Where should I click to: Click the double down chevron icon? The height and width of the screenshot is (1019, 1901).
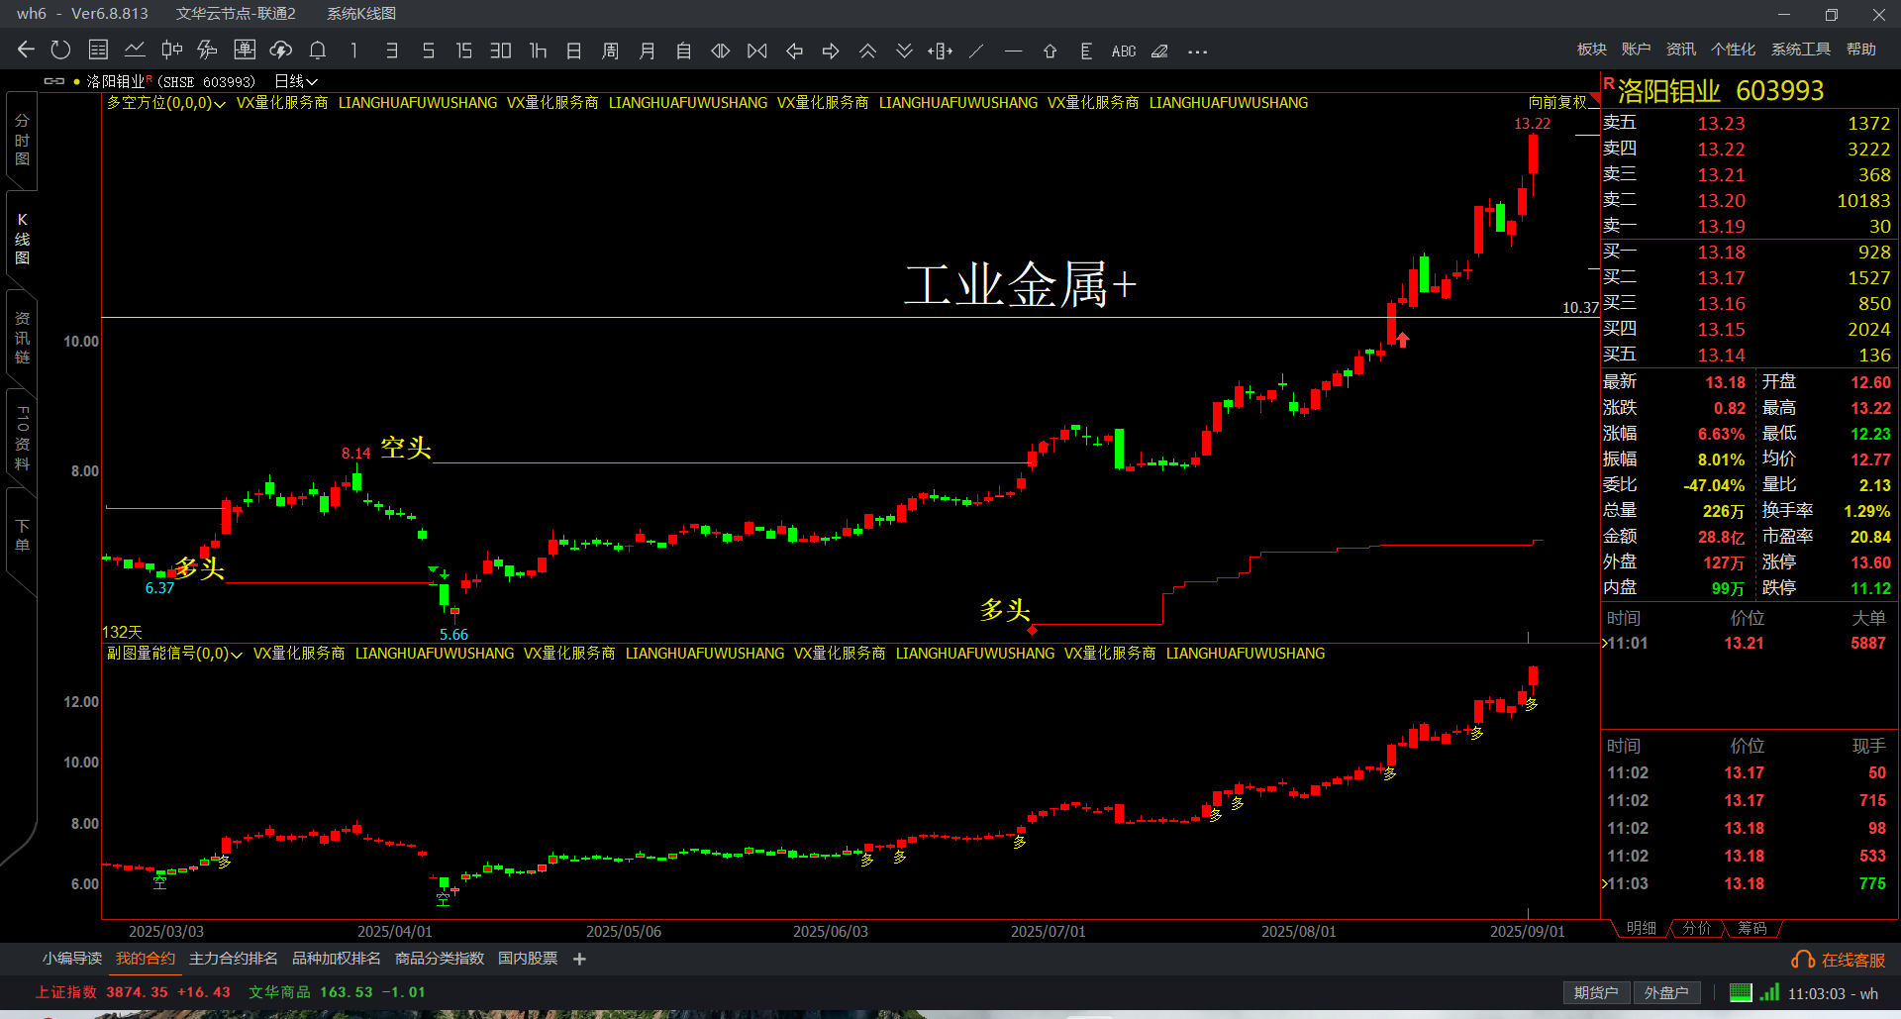(904, 51)
